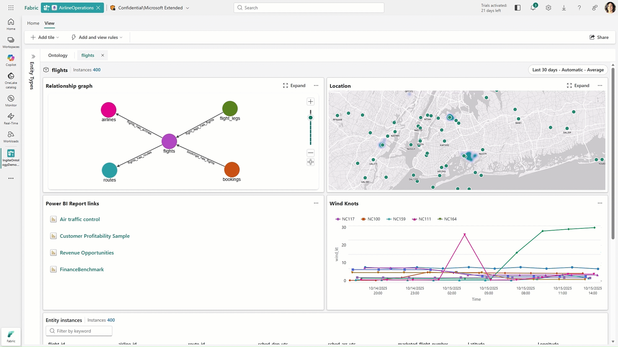Open the Monitor hub
The image size is (618, 347).
[11, 100]
